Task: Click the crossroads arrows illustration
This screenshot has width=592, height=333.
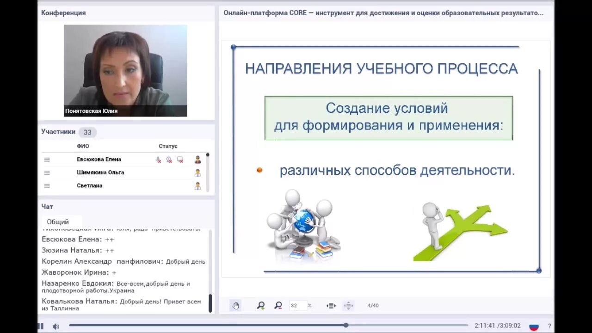Action: 460,231
